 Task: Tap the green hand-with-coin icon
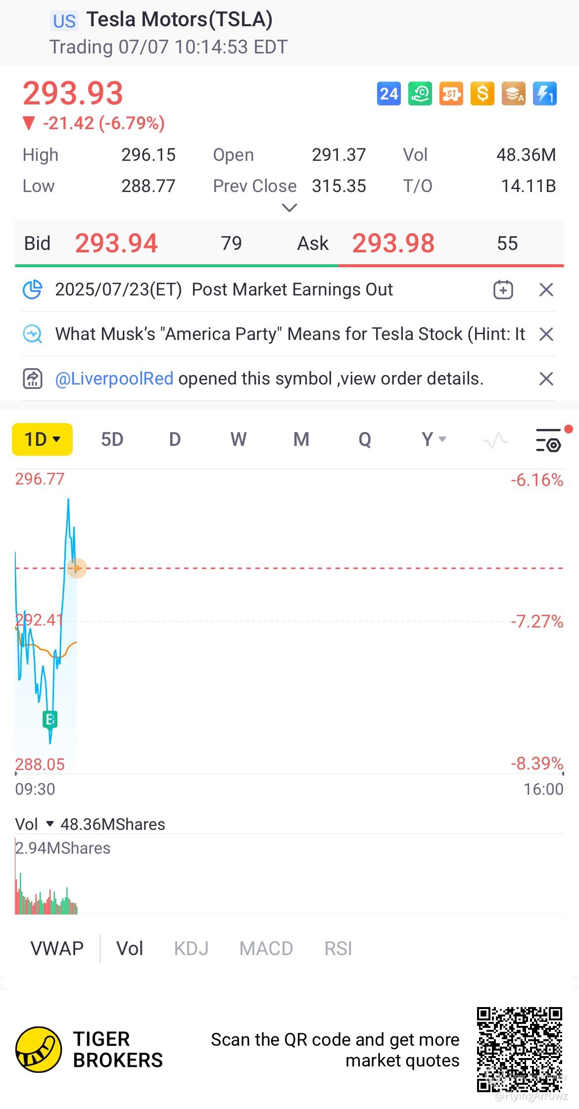tap(420, 94)
